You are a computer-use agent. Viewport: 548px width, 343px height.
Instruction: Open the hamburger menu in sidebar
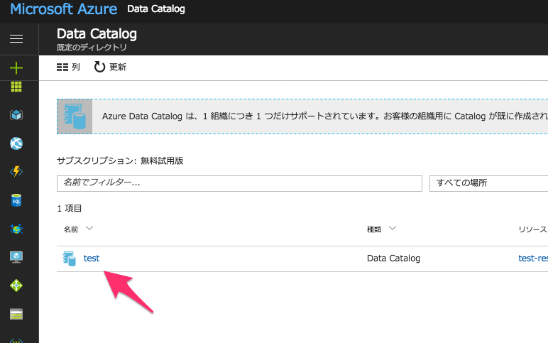[16, 38]
